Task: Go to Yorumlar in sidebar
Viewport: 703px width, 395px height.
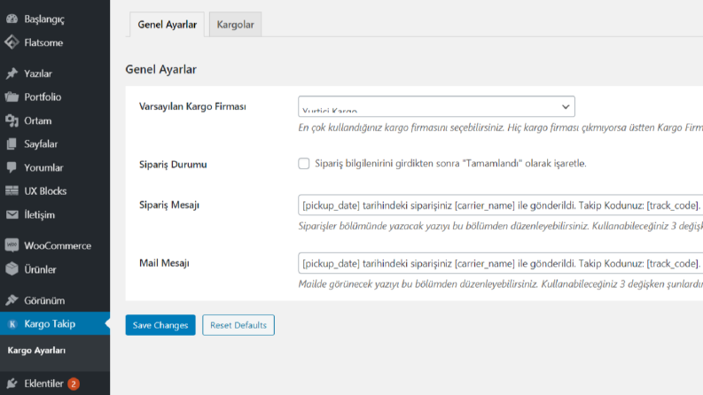Action: 55,167
